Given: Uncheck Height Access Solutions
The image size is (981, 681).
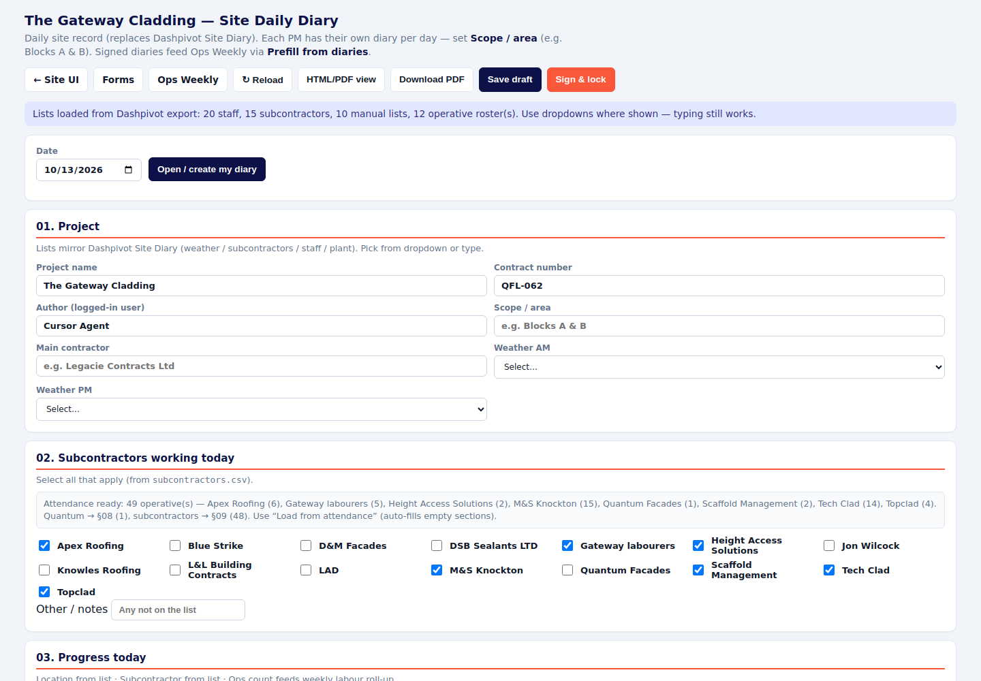Looking at the screenshot, I should 698,545.
